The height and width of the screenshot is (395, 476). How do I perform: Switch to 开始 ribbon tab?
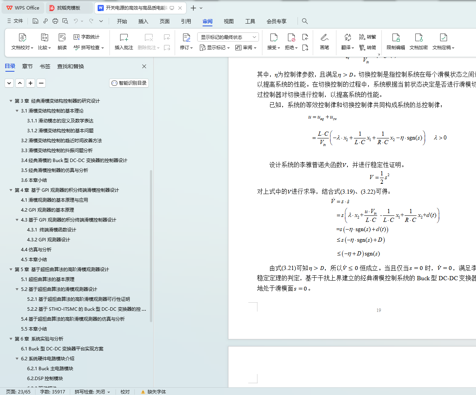122,21
